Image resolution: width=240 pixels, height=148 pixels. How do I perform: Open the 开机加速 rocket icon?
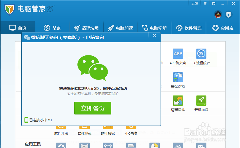201,101
